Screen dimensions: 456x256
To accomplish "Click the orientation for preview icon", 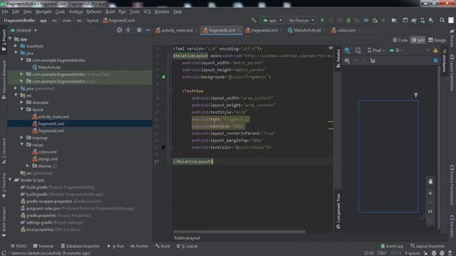I will pyautogui.click(x=358, y=50).
